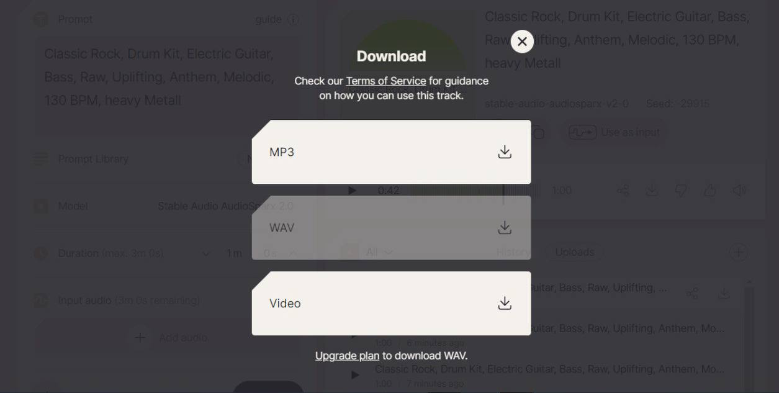The width and height of the screenshot is (779, 393).
Task: Follow the Upgrade plan link
Action: (x=347, y=356)
